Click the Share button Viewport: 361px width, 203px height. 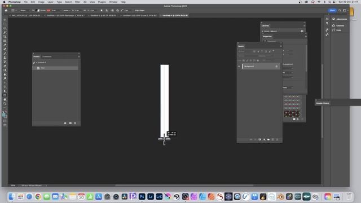tap(332, 10)
